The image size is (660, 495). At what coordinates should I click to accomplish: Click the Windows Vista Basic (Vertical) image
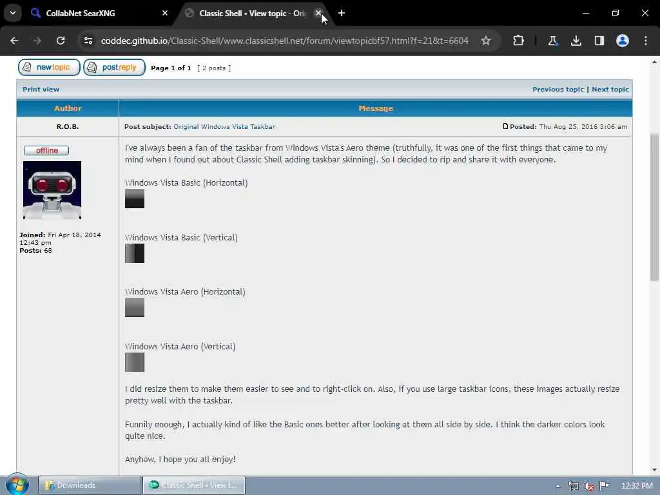(135, 253)
